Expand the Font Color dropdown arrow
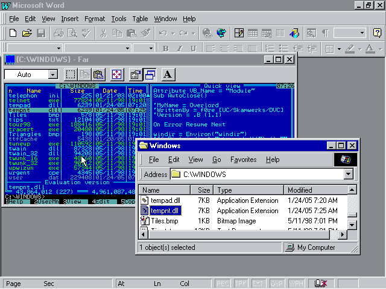 click(x=381, y=49)
